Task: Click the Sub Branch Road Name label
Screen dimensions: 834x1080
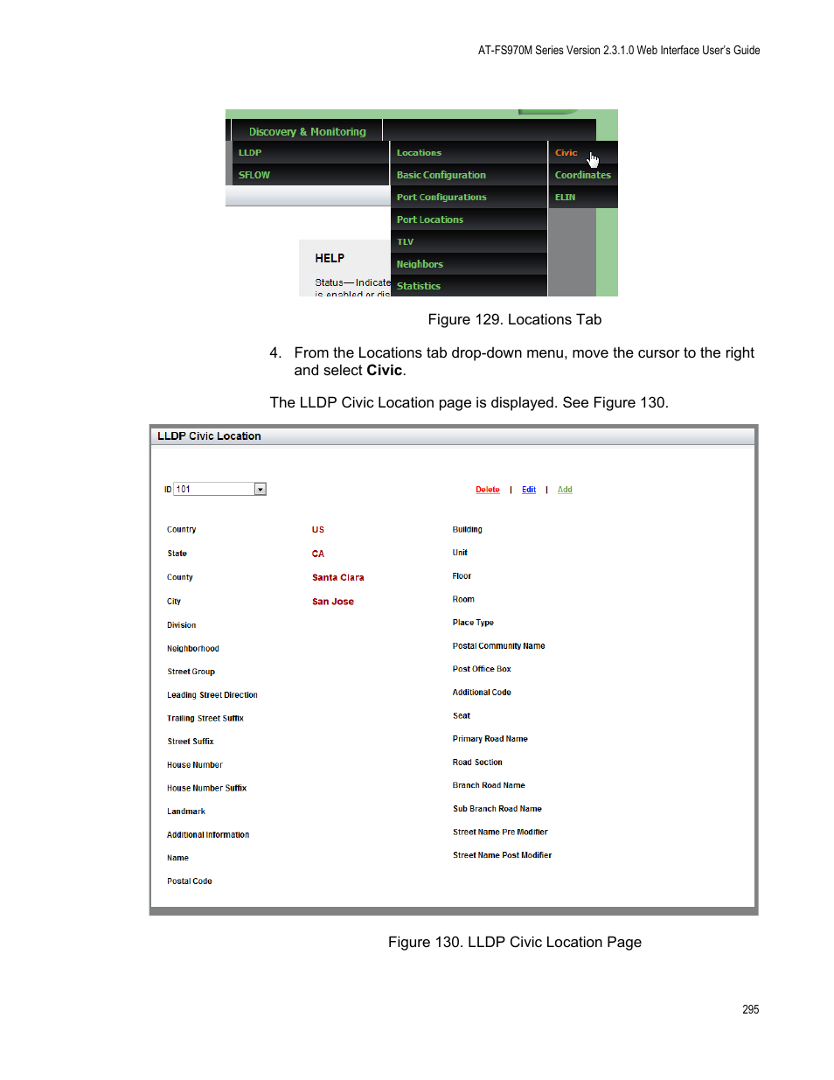Action: pos(497,809)
